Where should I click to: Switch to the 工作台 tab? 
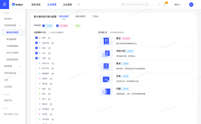(95, 16)
